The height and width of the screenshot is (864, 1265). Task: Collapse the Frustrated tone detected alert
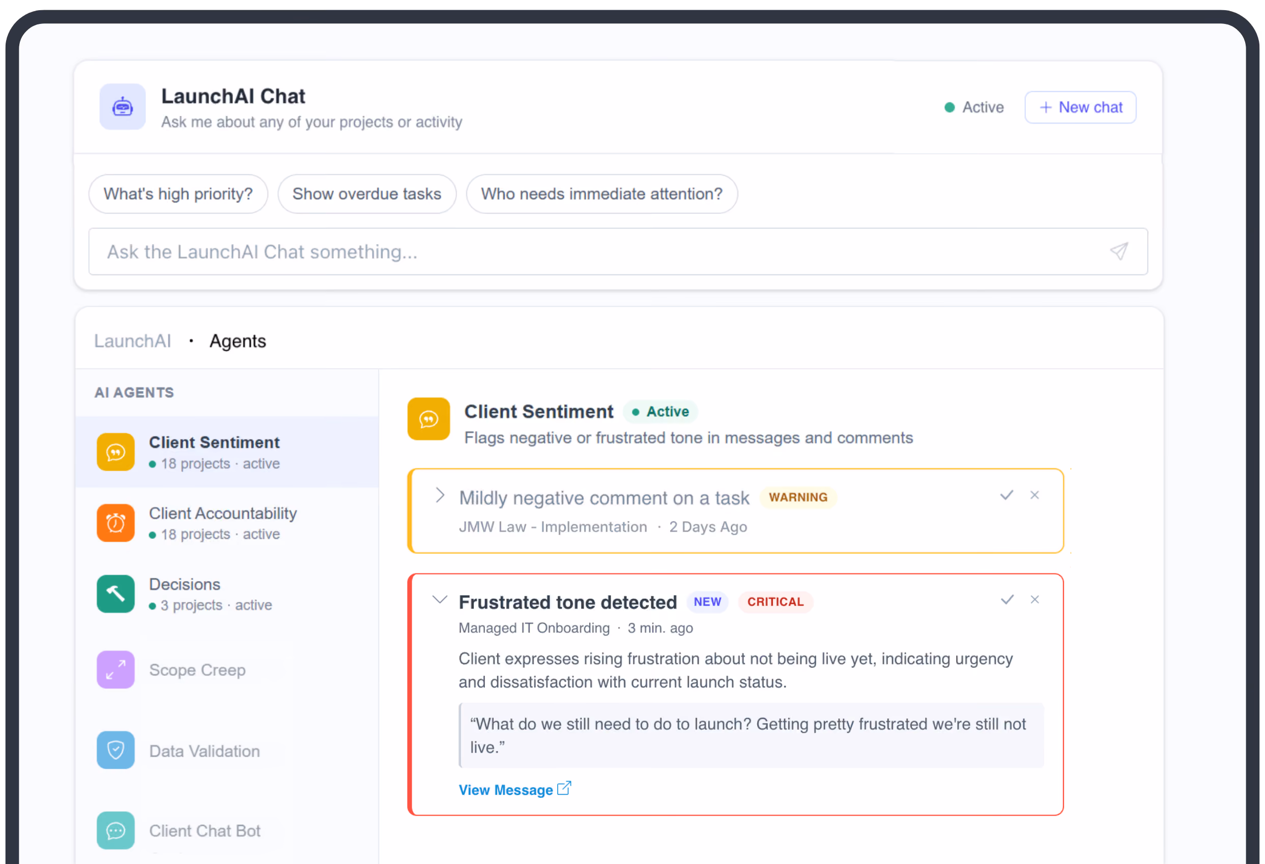[x=440, y=600]
